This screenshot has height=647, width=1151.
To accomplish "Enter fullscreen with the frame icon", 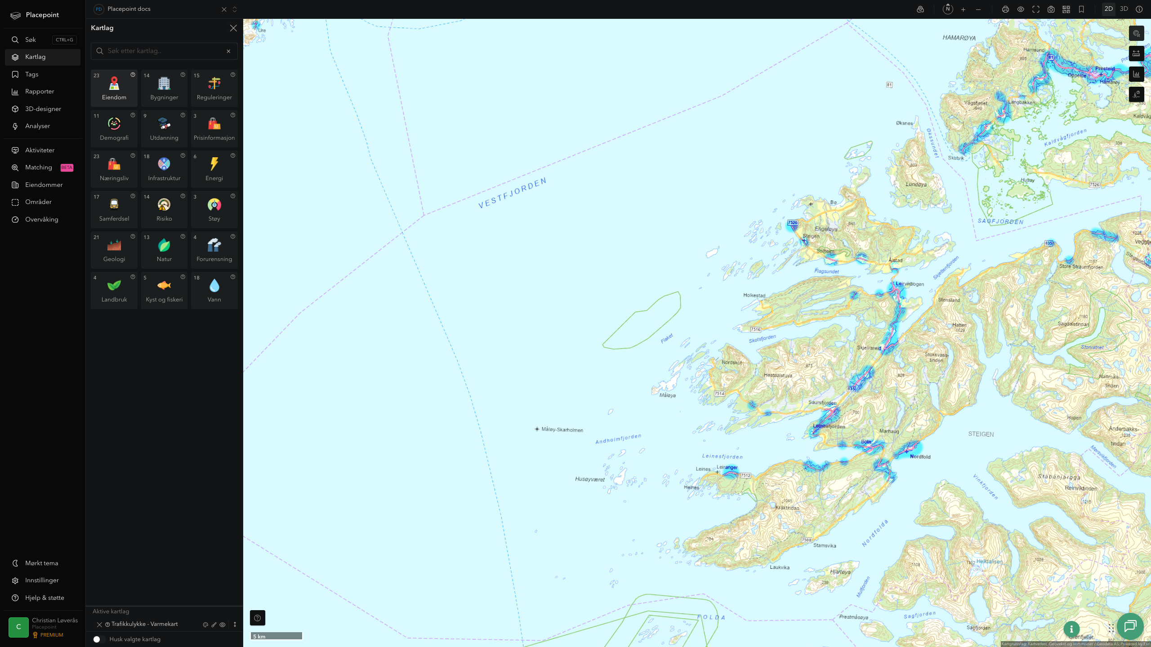I will click(x=1036, y=9).
